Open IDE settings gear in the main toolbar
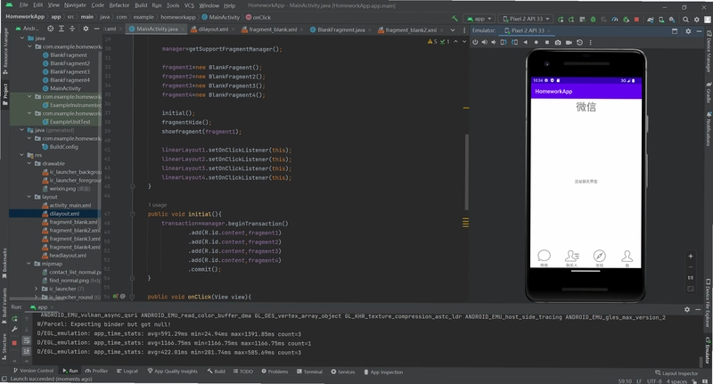The image size is (713, 384). [x=696, y=19]
